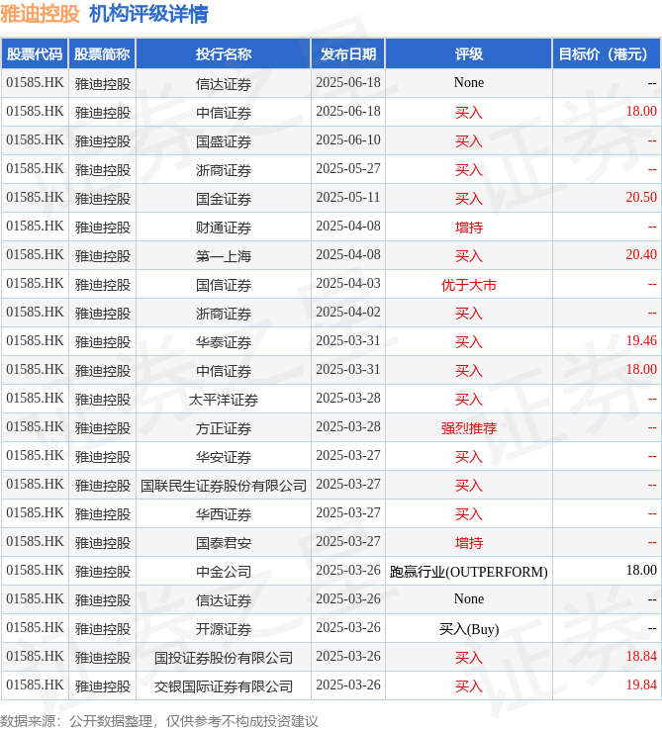Click the 投行名称 column header
662x730 pixels.
point(224,54)
